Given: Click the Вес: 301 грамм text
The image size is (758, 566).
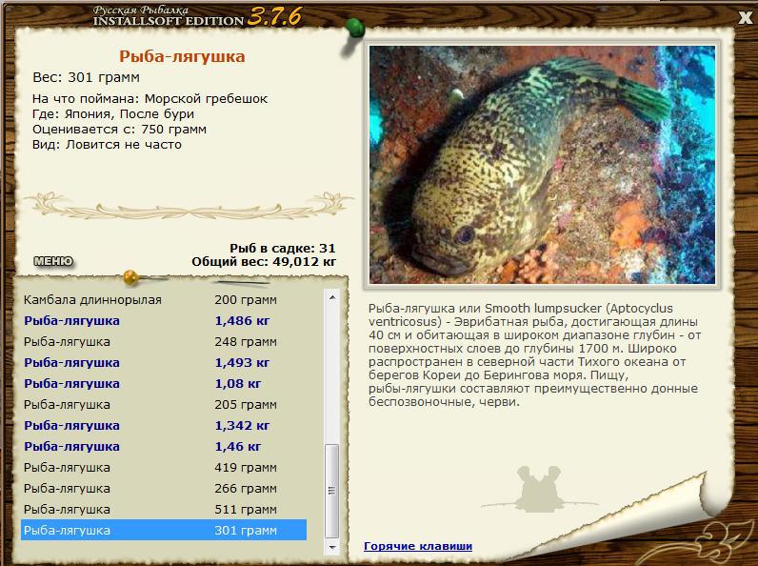Looking at the screenshot, I should [86, 77].
